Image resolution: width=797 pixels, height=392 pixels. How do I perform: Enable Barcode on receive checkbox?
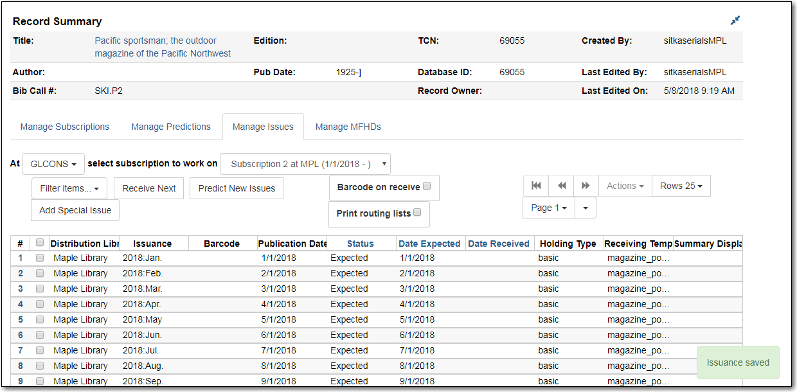click(x=427, y=187)
